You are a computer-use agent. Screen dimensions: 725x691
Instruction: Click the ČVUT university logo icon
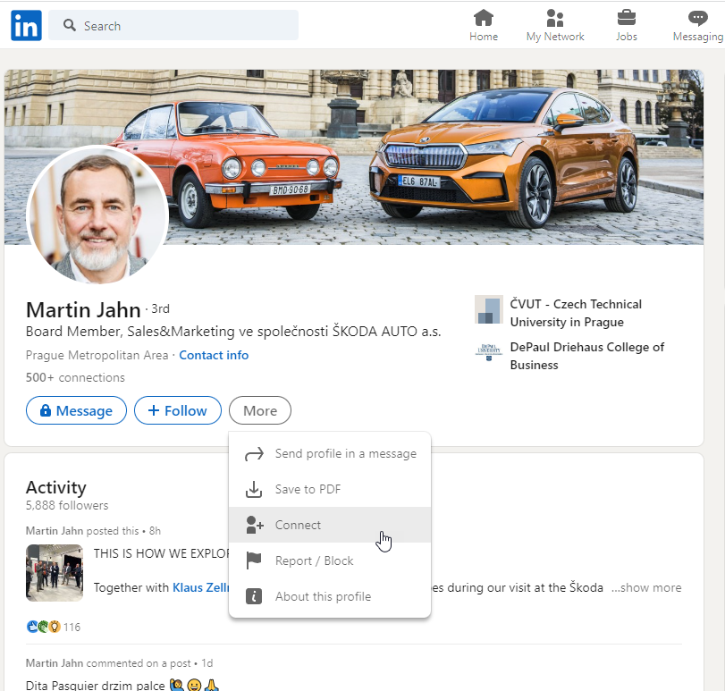pos(488,309)
